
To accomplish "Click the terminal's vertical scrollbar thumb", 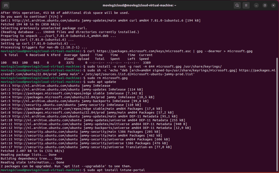I will (277, 114).
